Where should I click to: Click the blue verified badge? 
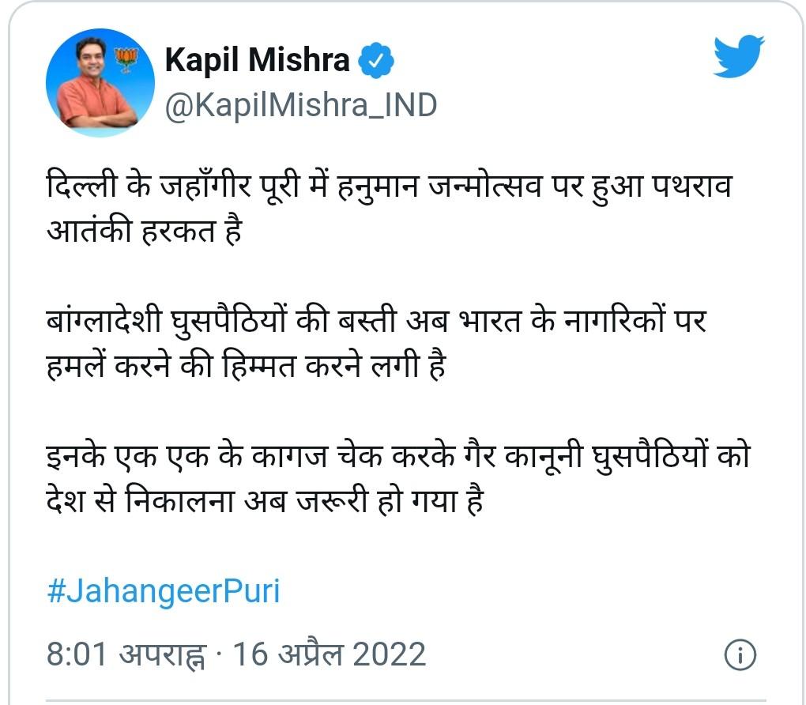[x=377, y=61]
